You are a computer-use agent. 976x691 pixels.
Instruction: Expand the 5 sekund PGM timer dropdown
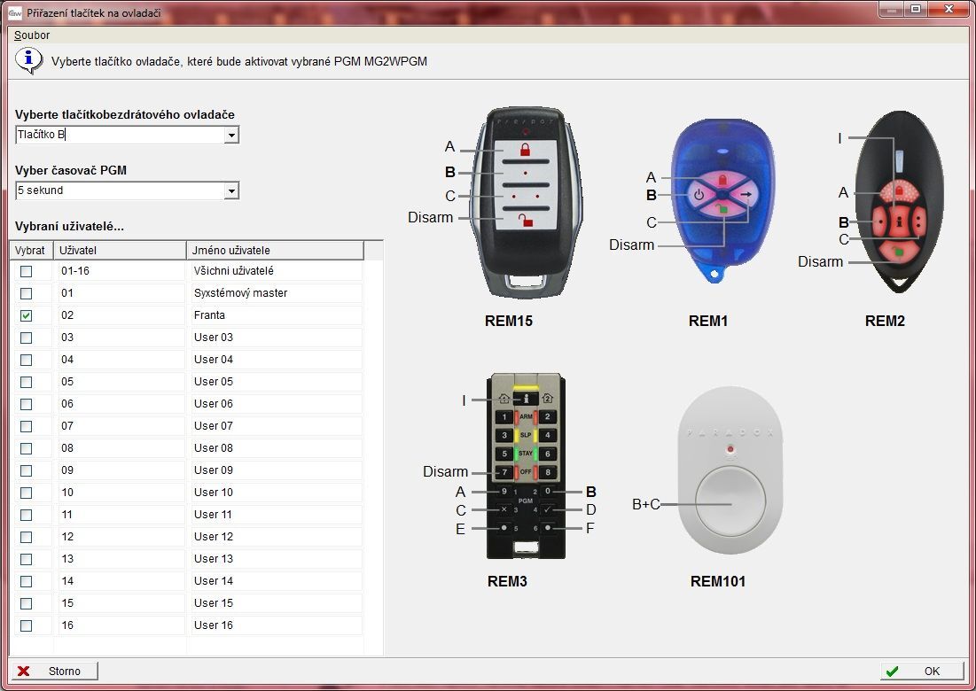click(x=231, y=190)
